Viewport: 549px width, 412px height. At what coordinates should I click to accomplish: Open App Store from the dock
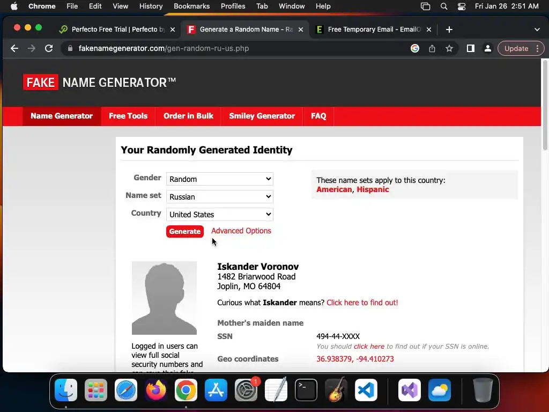[x=216, y=390]
